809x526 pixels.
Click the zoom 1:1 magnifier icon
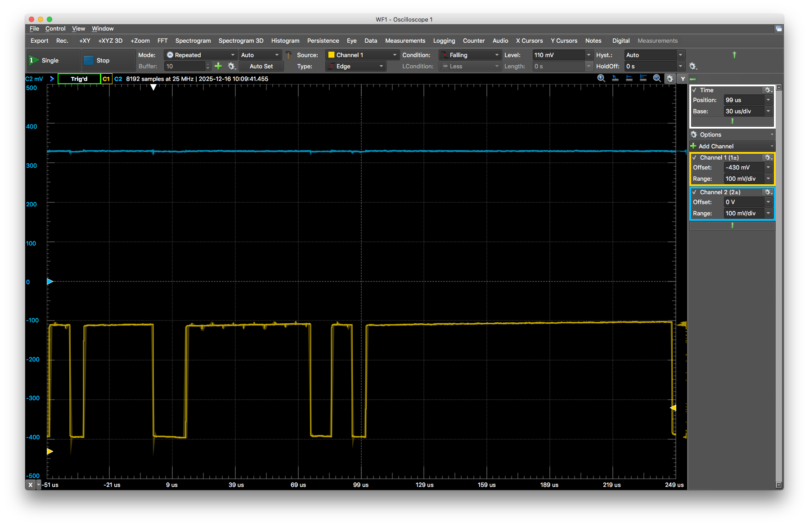601,78
